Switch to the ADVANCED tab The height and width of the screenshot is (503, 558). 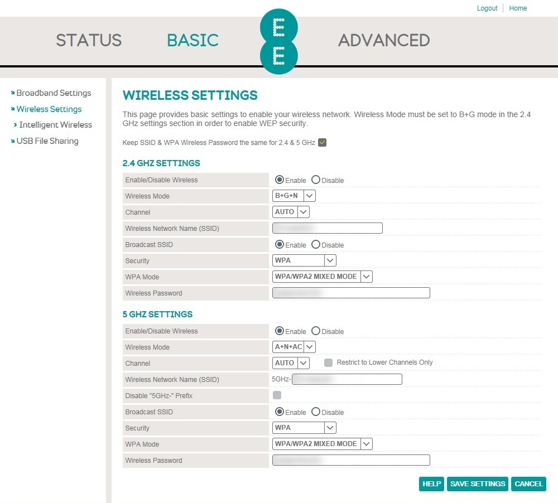click(x=383, y=40)
